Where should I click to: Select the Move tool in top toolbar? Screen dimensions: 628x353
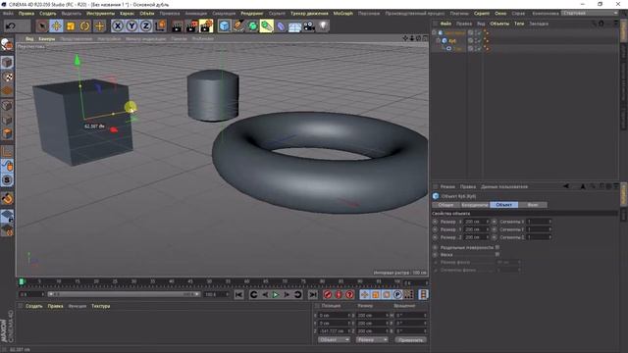point(56,26)
